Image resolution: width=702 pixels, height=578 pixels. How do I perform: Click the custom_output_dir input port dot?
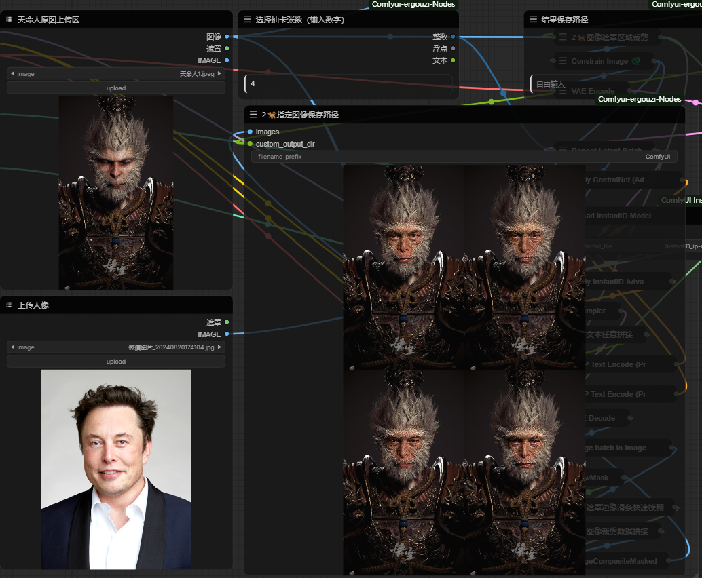pyautogui.click(x=250, y=144)
